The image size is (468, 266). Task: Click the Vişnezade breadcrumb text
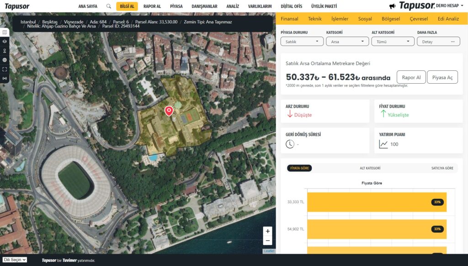tap(74, 22)
